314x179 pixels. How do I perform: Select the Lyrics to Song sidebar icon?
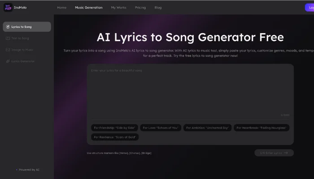pos(8,27)
